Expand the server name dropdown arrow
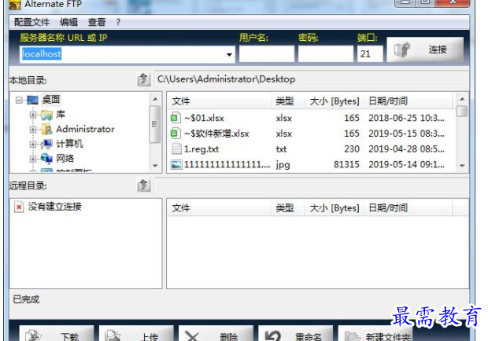 [229, 55]
